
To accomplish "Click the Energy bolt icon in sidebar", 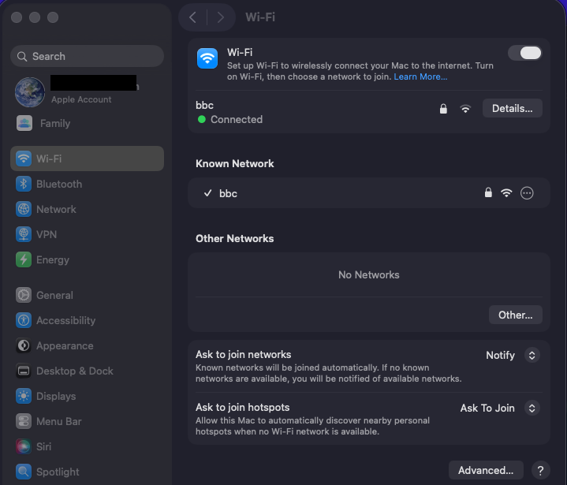I will [24, 259].
